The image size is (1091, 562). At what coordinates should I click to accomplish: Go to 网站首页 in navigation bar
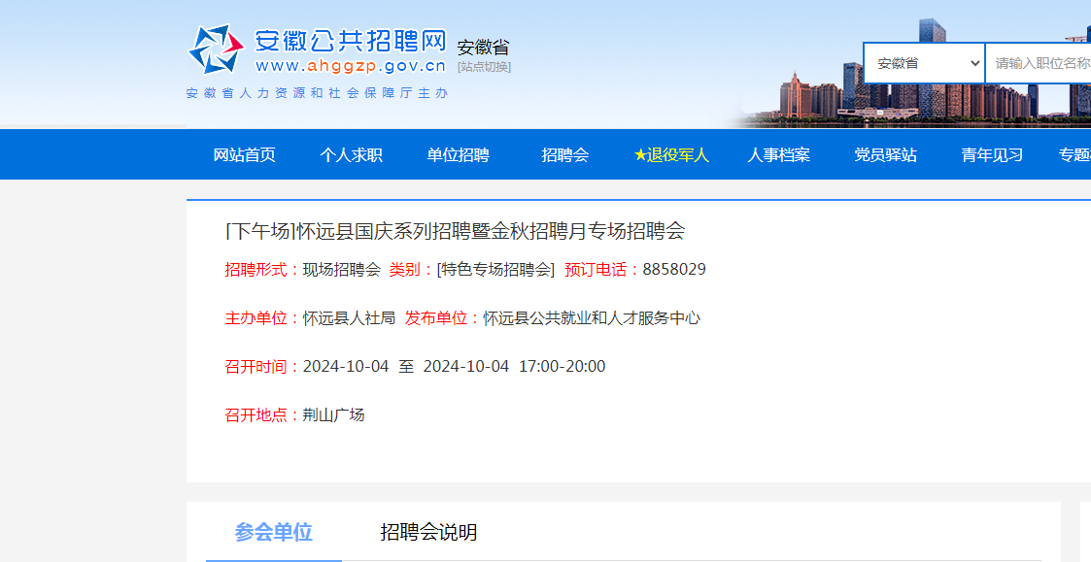click(244, 155)
